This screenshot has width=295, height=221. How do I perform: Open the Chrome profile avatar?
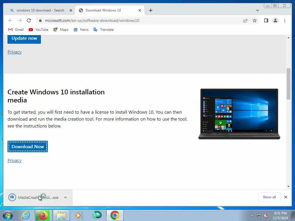[275, 20]
